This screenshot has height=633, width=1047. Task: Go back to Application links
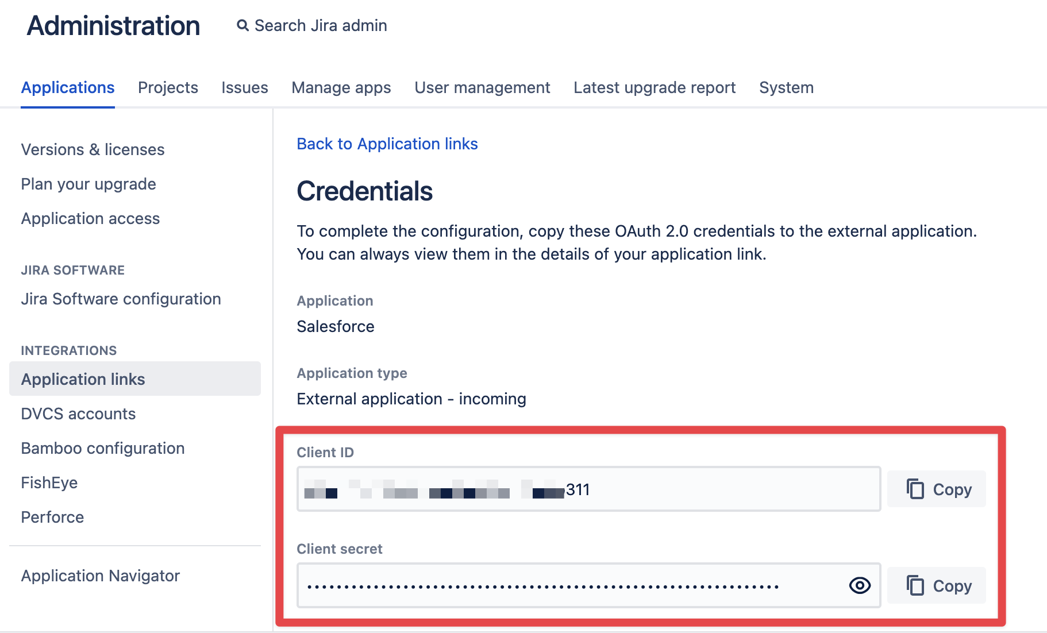387,144
